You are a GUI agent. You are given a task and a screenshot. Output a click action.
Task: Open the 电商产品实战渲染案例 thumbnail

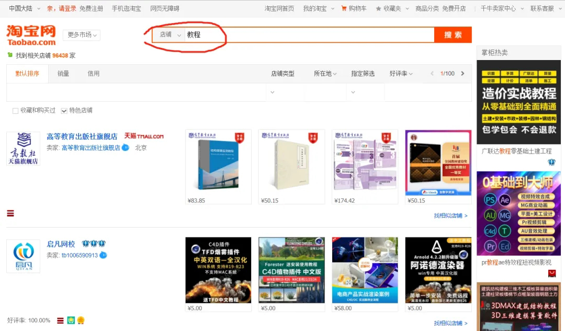[x=365, y=270]
